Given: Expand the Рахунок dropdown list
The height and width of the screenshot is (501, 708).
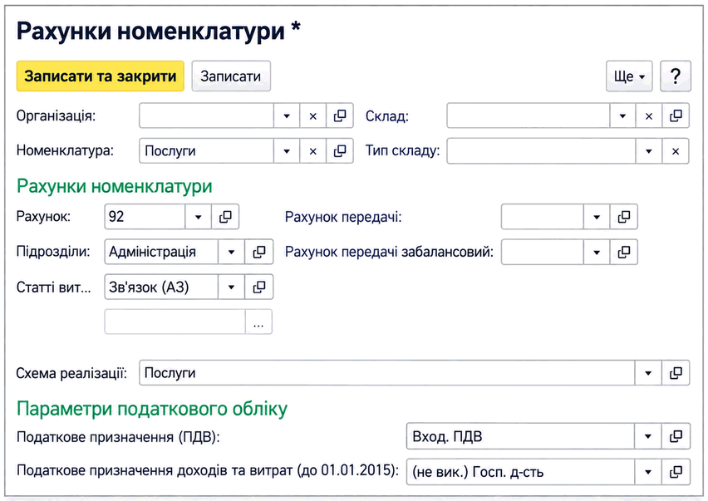Looking at the screenshot, I should pyautogui.click(x=198, y=217).
